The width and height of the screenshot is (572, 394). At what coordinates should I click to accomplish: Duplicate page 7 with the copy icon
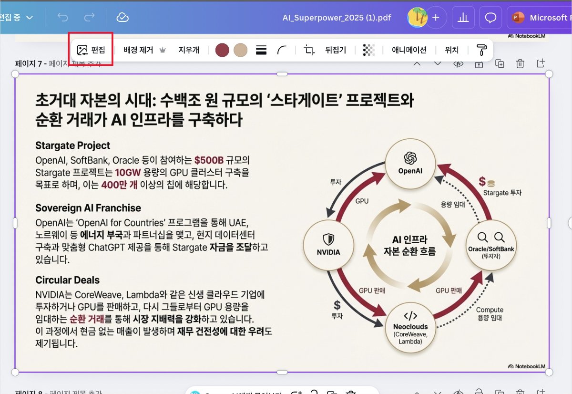[500, 64]
